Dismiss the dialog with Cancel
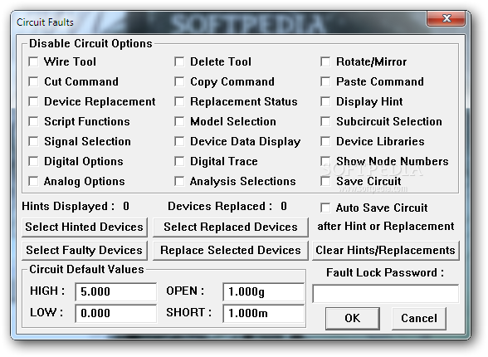This screenshot has width=488, height=357. click(x=419, y=319)
